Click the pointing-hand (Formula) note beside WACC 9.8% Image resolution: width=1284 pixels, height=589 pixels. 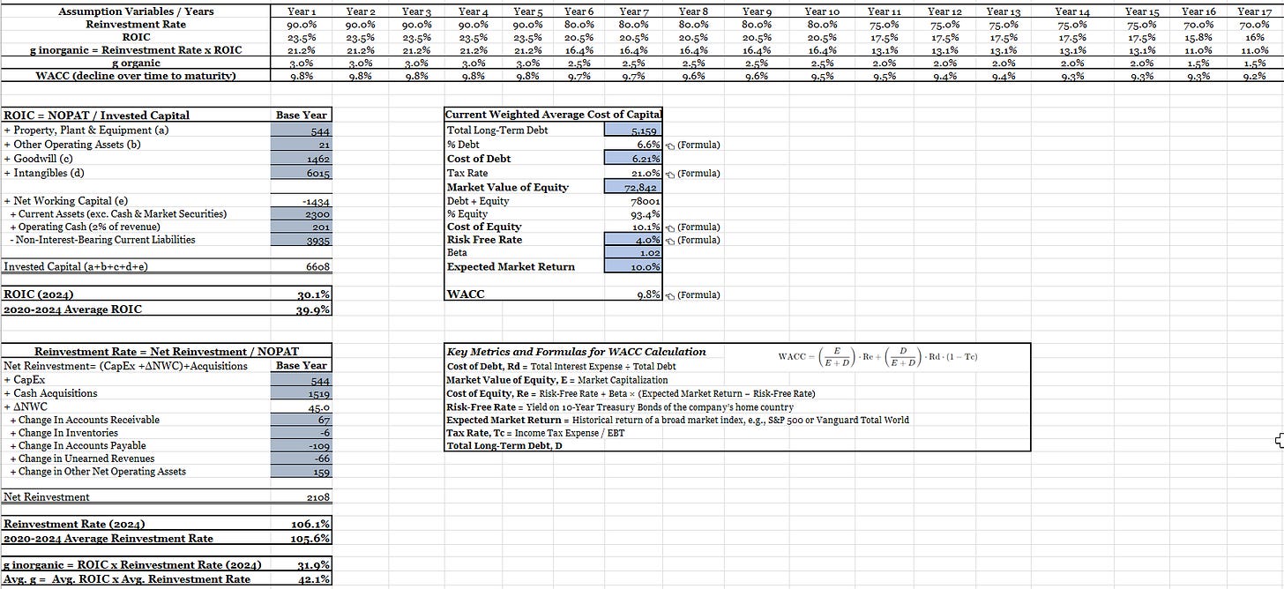pos(692,295)
